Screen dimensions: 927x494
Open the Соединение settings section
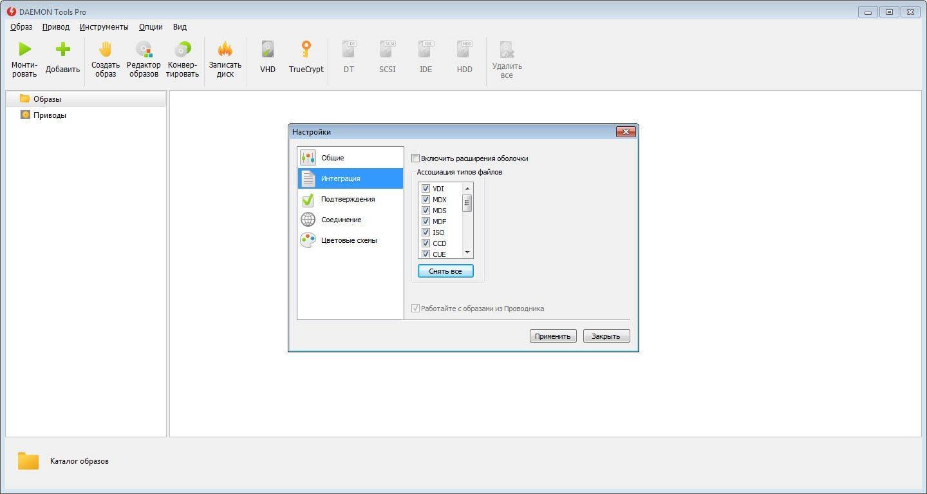point(350,220)
